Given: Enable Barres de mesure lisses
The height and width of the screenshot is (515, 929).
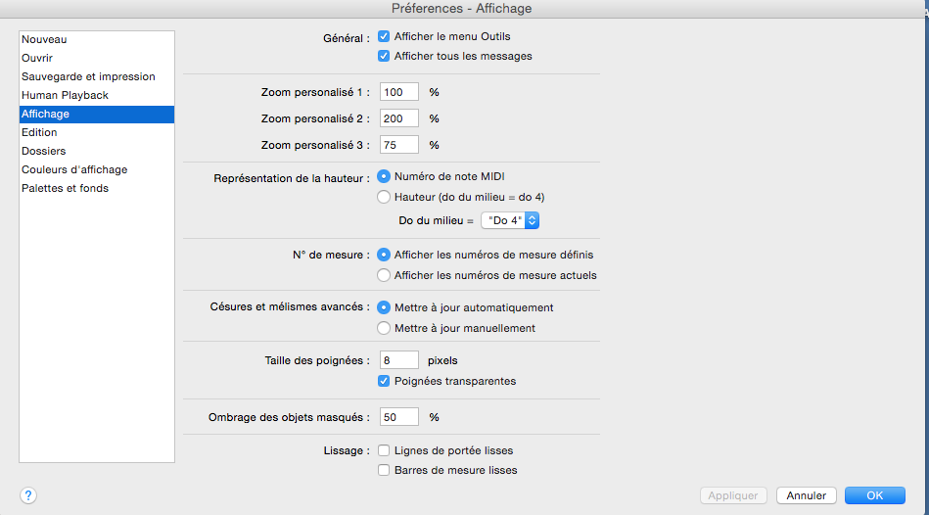Looking at the screenshot, I should [384, 470].
